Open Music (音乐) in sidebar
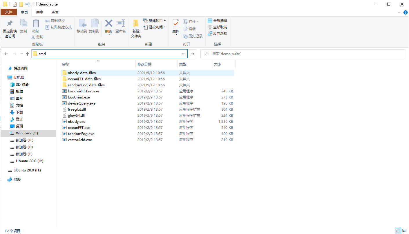Viewport: 409px width, 234px height. (x=19, y=119)
